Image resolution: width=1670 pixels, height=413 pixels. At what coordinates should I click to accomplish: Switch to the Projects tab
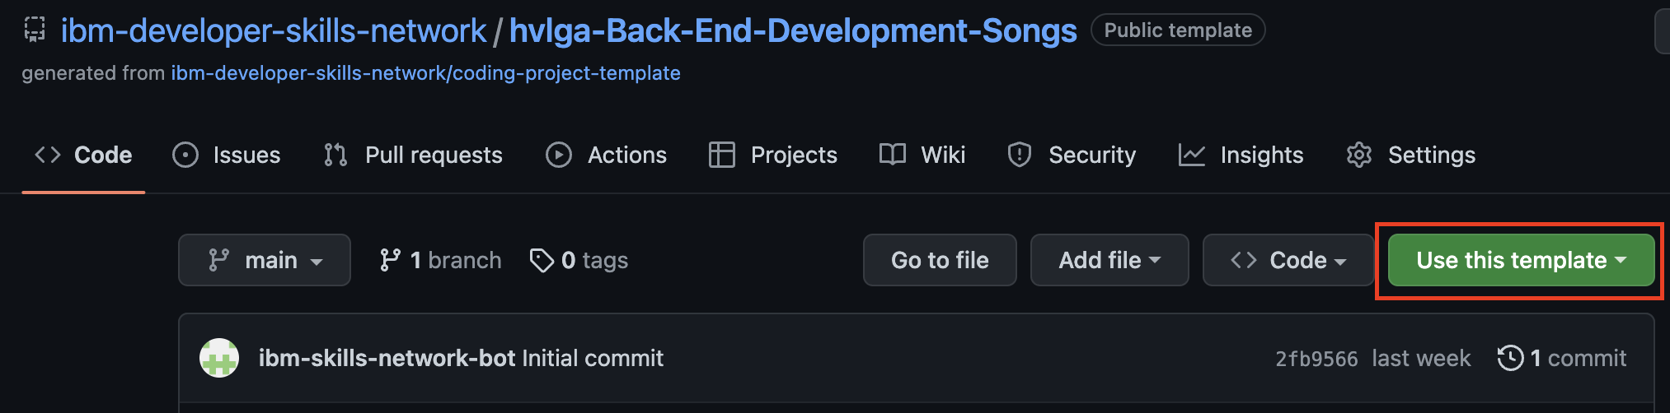[773, 155]
